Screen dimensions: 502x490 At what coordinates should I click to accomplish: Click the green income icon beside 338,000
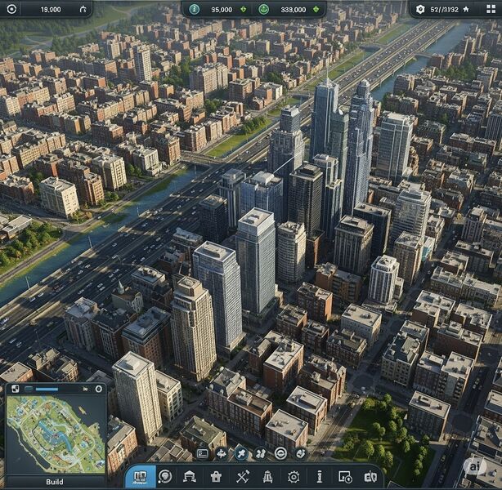click(x=264, y=9)
